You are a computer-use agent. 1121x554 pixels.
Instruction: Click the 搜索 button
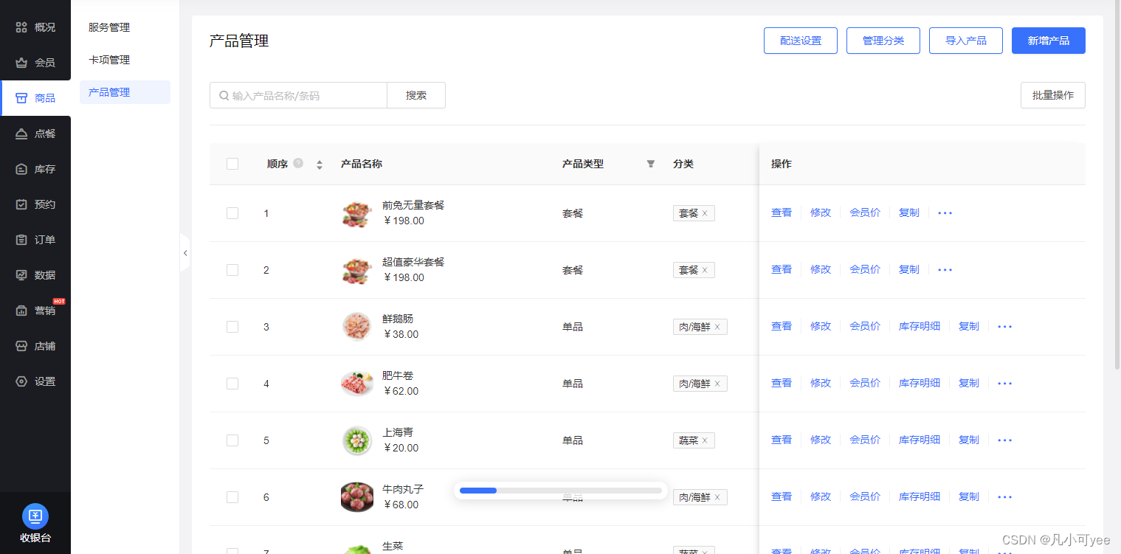click(416, 95)
